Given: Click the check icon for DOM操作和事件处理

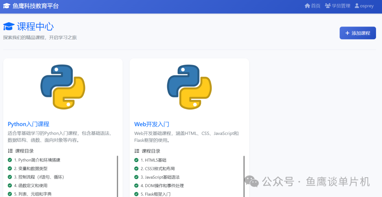Looking at the screenshot, I should point(137,185).
